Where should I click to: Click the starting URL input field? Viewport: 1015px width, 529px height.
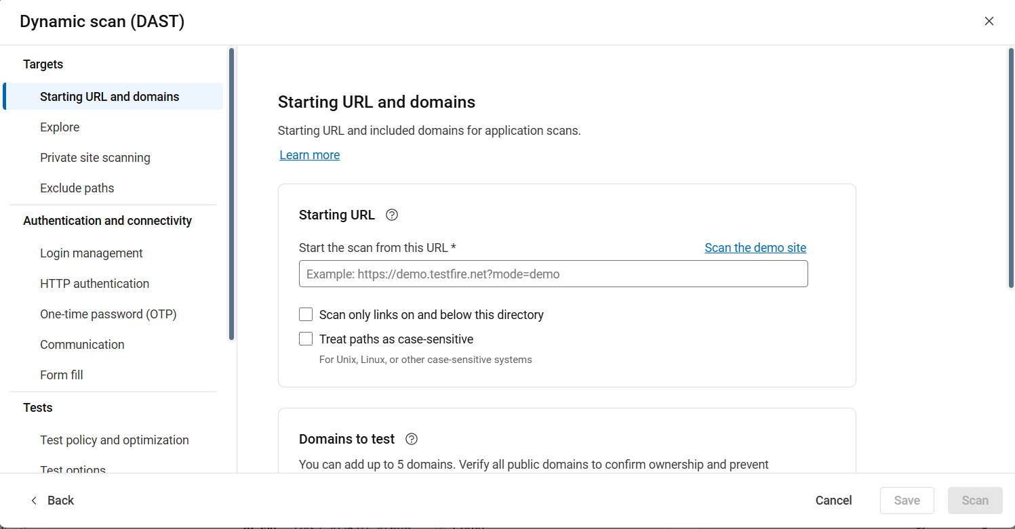click(x=553, y=274)
